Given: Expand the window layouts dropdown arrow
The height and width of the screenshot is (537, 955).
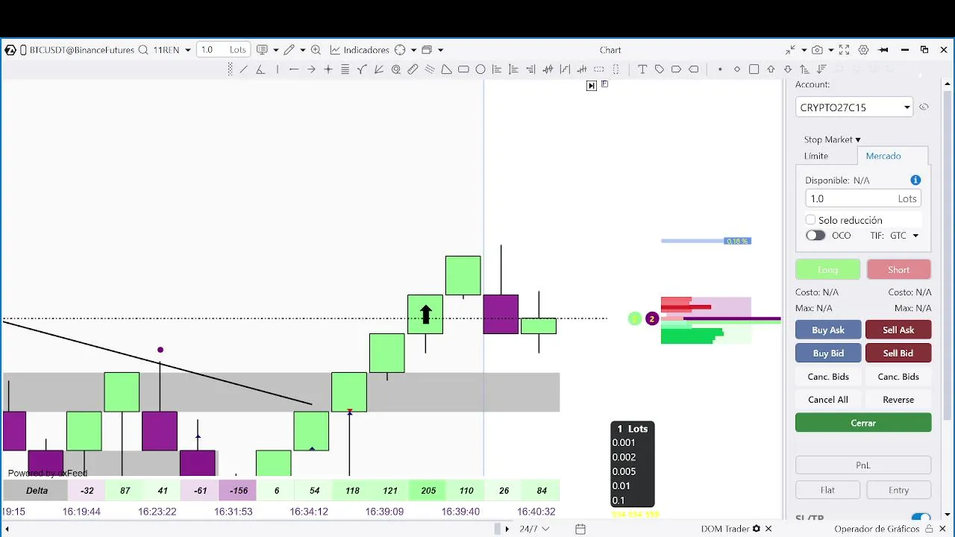Looking at the screenshot, I should click(440, 50).
